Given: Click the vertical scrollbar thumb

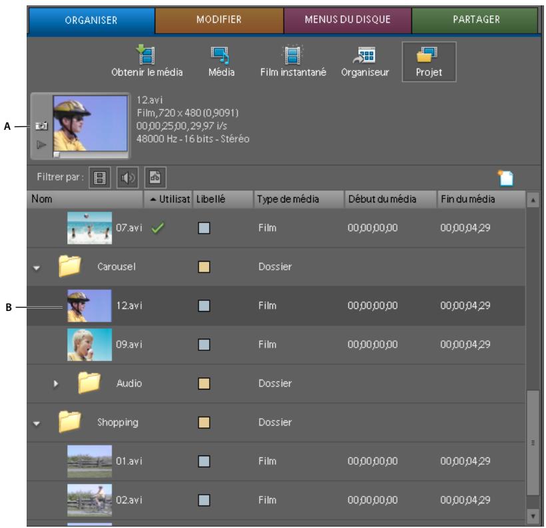Looking at the screenshot, I should click(533, 443).
